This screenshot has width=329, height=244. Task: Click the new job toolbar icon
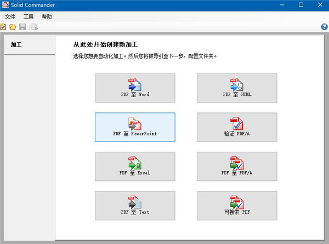[x=3, y=27]
